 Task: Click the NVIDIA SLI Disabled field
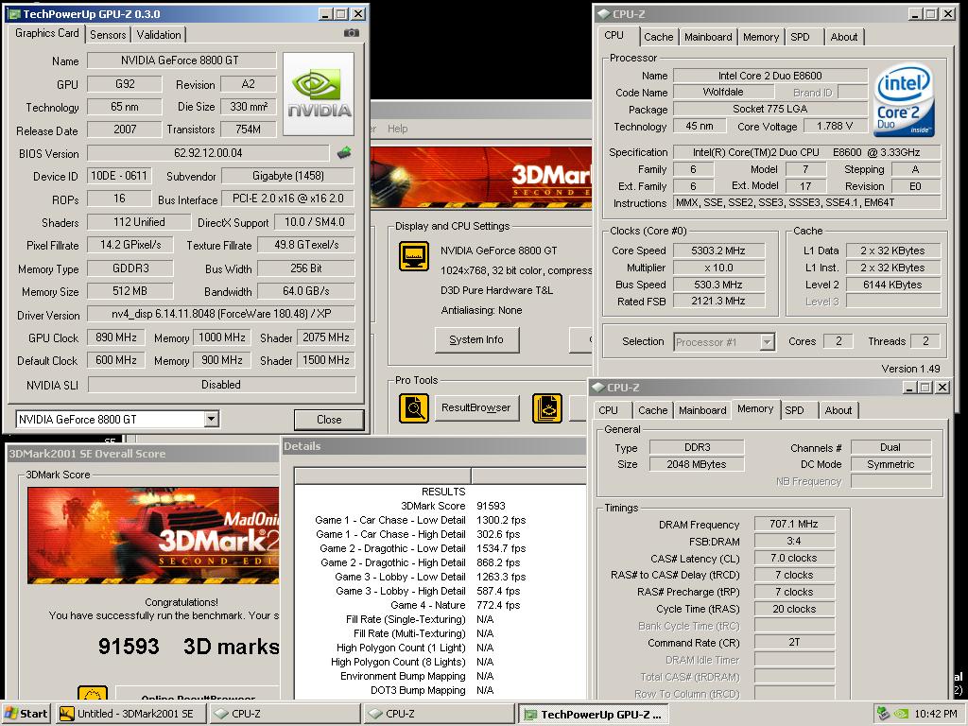pos(221,385)
